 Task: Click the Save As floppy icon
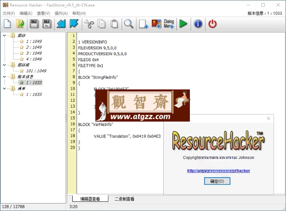tap(47, 24)
